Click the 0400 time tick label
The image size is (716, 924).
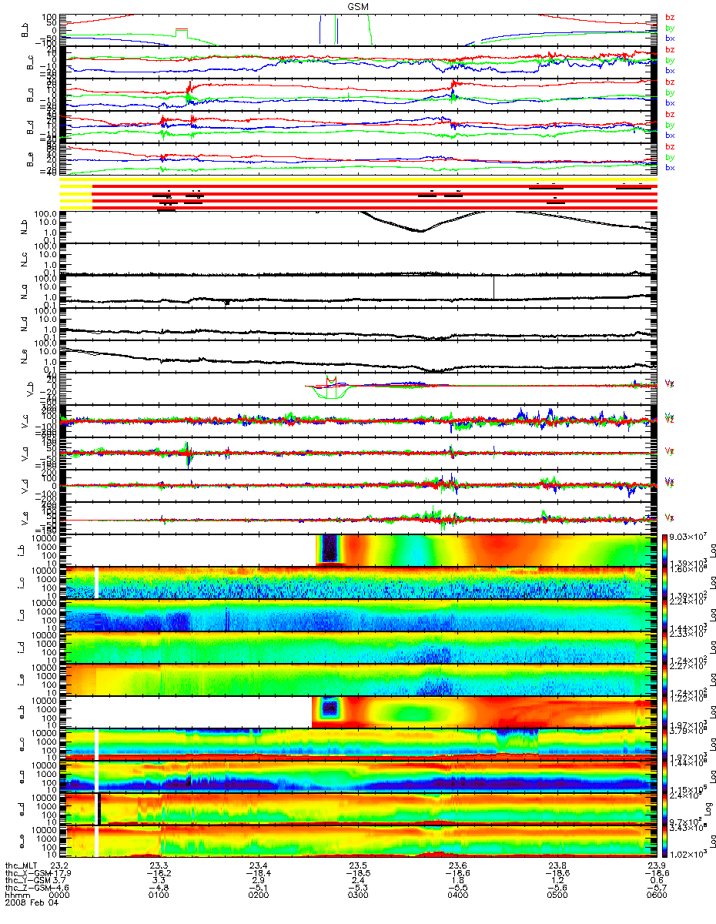coord(457,896)
